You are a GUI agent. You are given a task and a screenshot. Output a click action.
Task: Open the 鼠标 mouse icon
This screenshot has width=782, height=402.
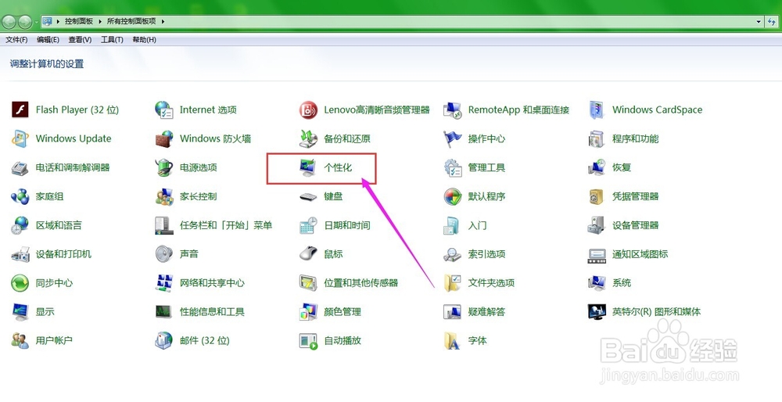click(x=308, y=254)
